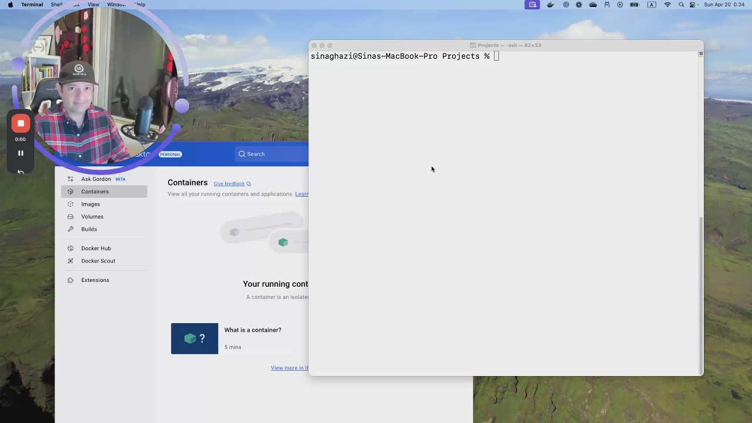
Task: Click the Terminal title 'Projects — -zsh — 82x33'
Action: pos(509,45)
